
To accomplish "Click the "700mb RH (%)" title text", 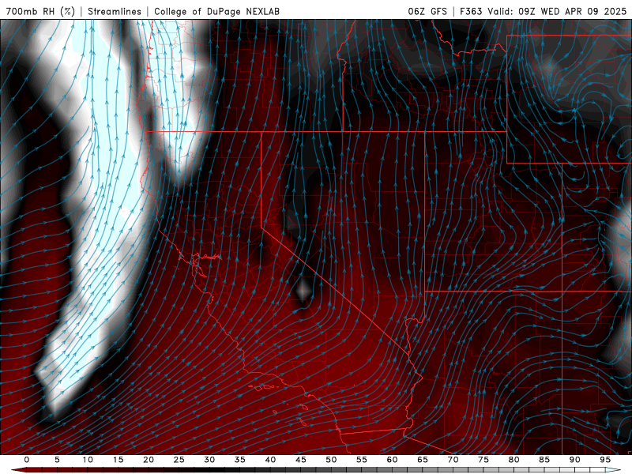I will pos(40,11).
